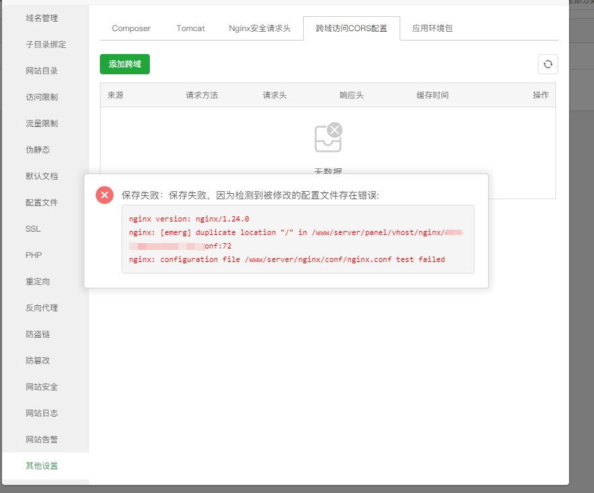This screenshot has height=493, width=594.
Task: Switch to the Composer tab
Action: tap(131, 28)
